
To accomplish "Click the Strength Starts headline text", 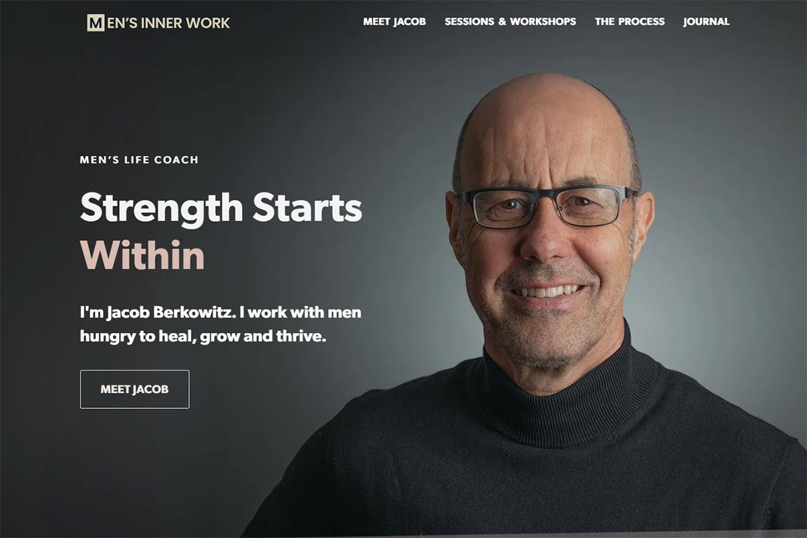I will coord(221,207).
